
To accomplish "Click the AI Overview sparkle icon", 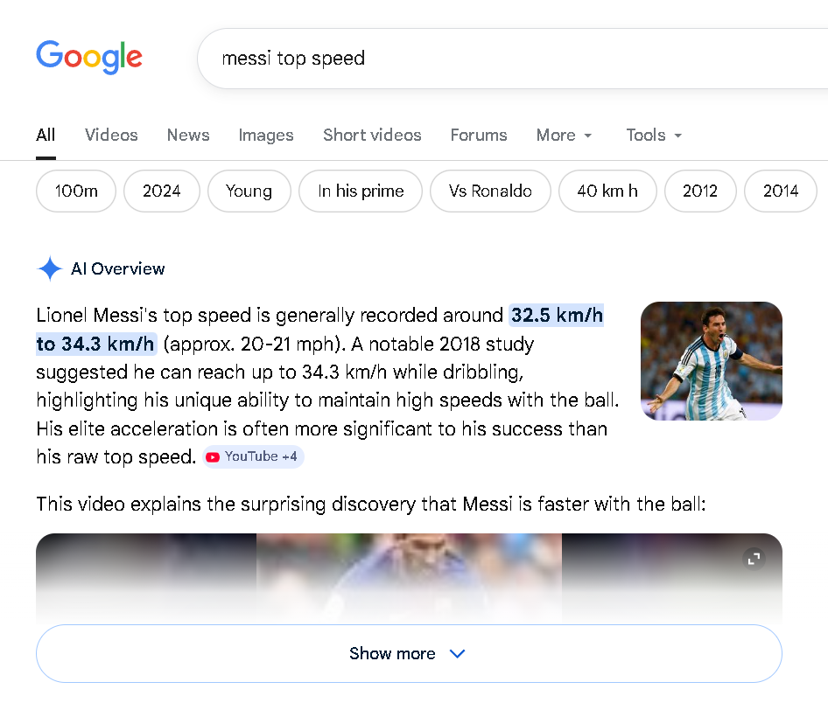I will pos(50,269).
